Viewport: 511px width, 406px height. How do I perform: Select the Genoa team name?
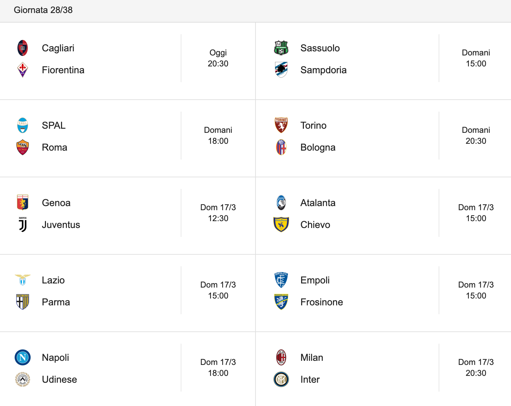(56, 203)
